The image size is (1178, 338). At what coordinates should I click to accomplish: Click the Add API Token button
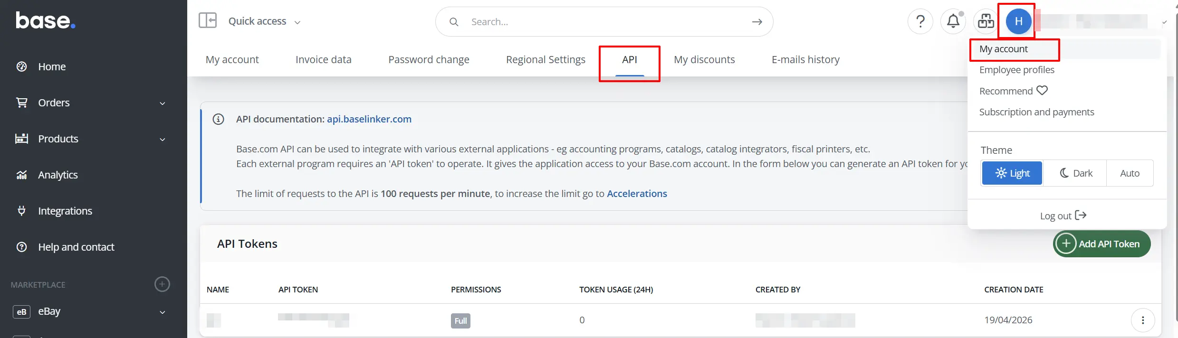(x=1102, y=244)
